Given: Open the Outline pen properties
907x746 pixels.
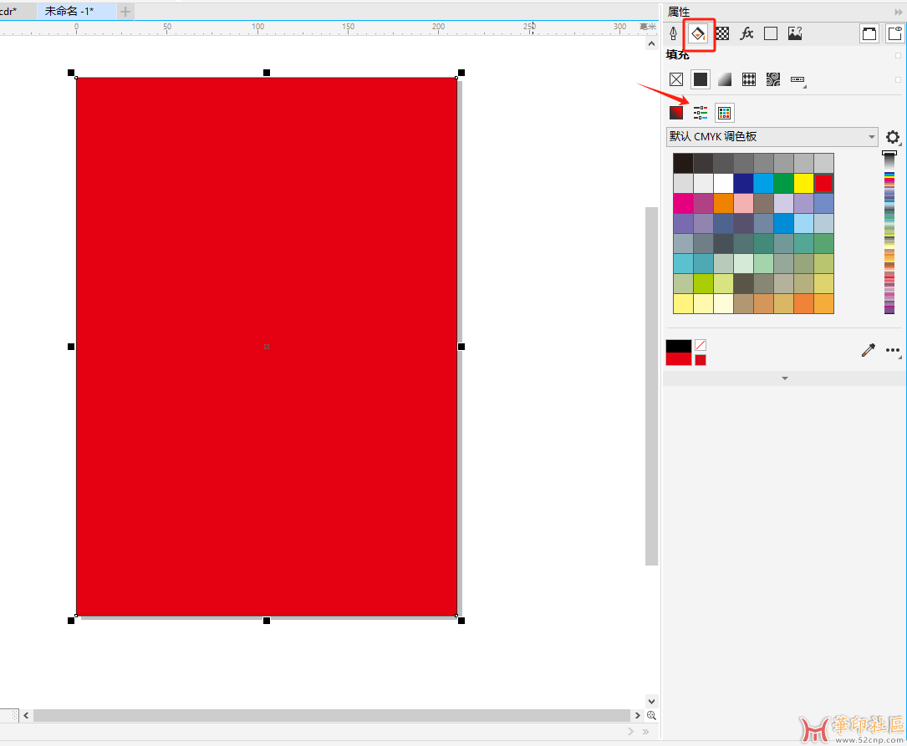Looking at the screenshot, I should (673, 33).
